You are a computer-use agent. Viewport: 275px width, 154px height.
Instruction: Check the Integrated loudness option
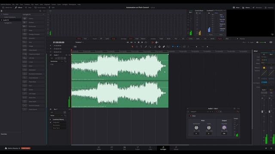pyautogui.click(x=51, y=122)
